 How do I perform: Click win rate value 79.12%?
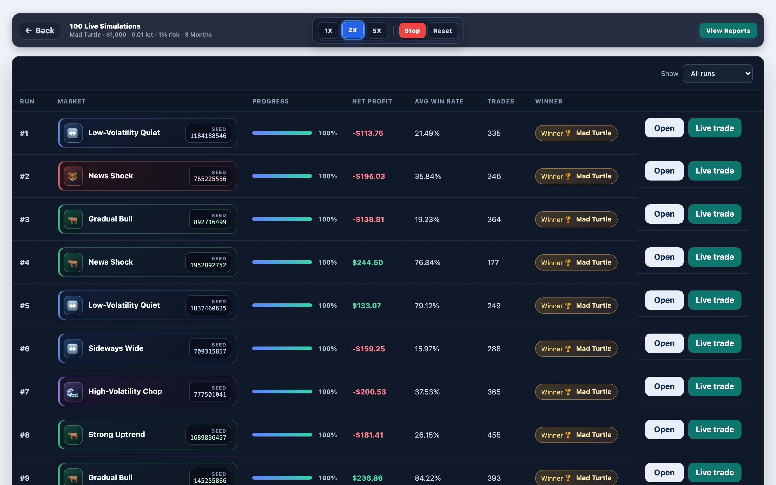click(x=427, y=305)
